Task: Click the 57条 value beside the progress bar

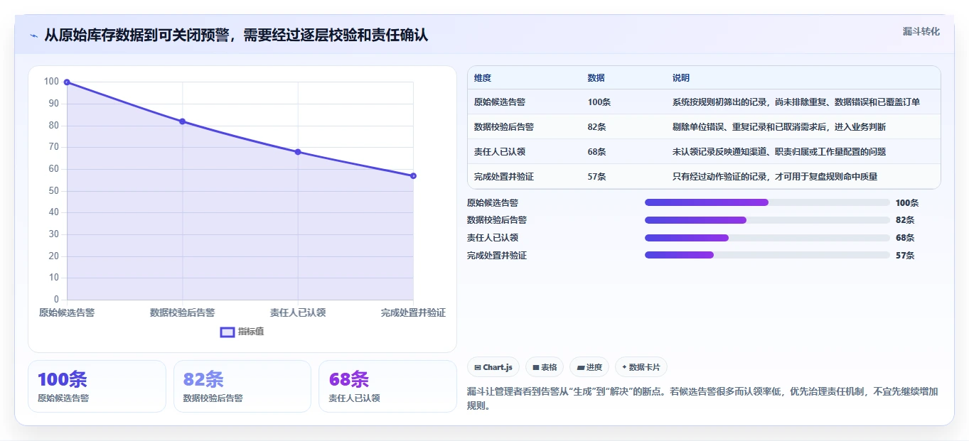Action: (x=905, y=256)
